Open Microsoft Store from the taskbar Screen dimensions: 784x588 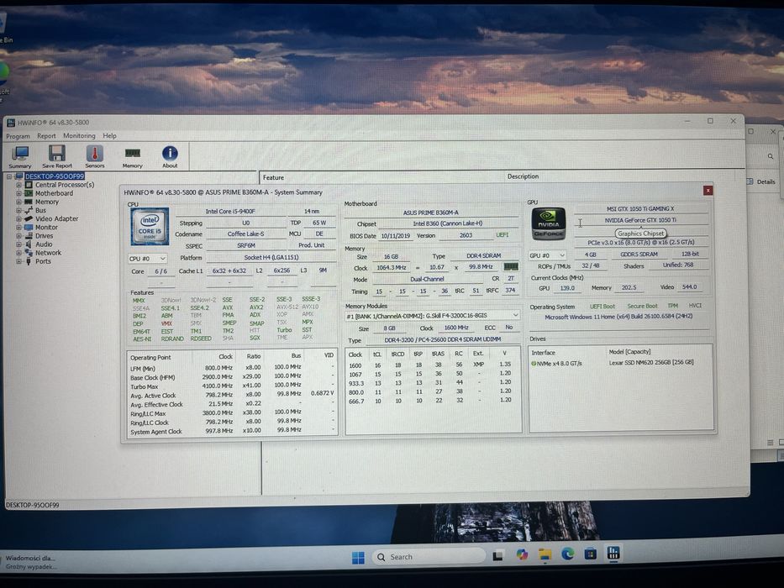591,553
